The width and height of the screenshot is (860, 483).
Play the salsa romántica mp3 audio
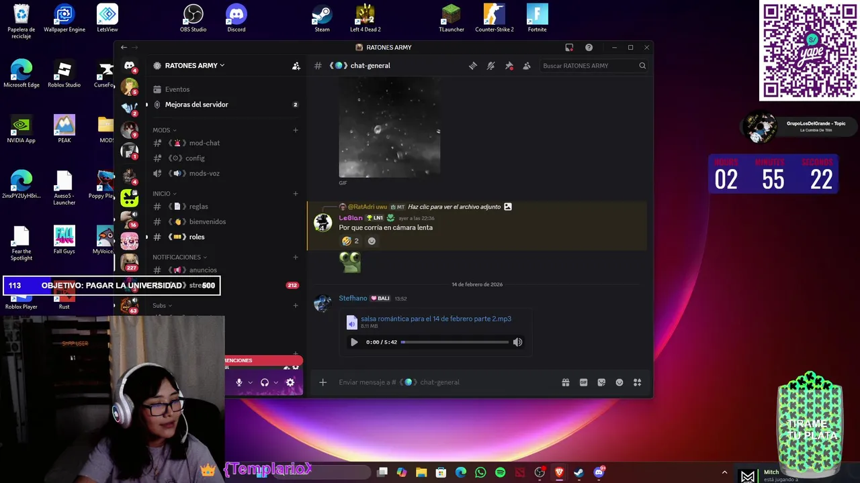coord(354,342)
